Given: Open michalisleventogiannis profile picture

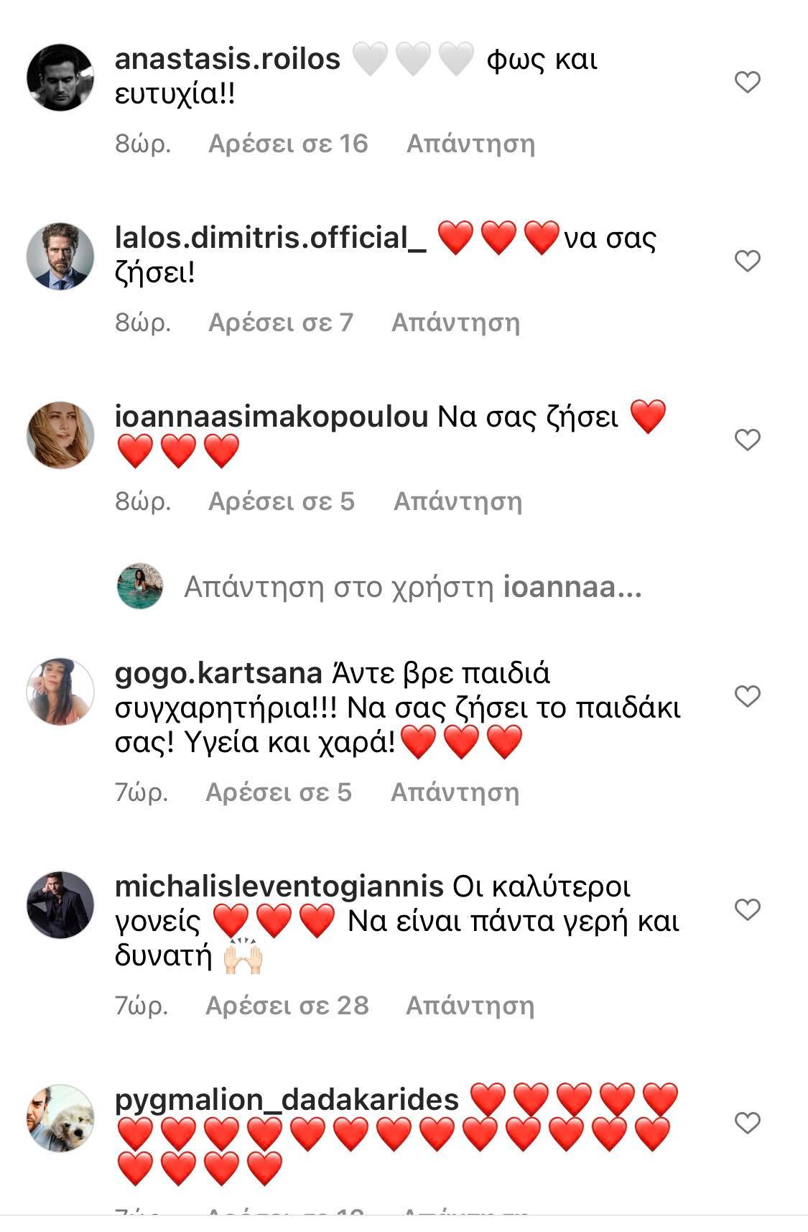Looking at the screenshot, I should tap(60, 904).
